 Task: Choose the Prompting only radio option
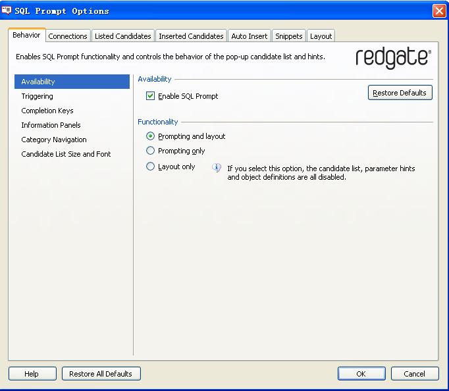[x=150, y=151]
